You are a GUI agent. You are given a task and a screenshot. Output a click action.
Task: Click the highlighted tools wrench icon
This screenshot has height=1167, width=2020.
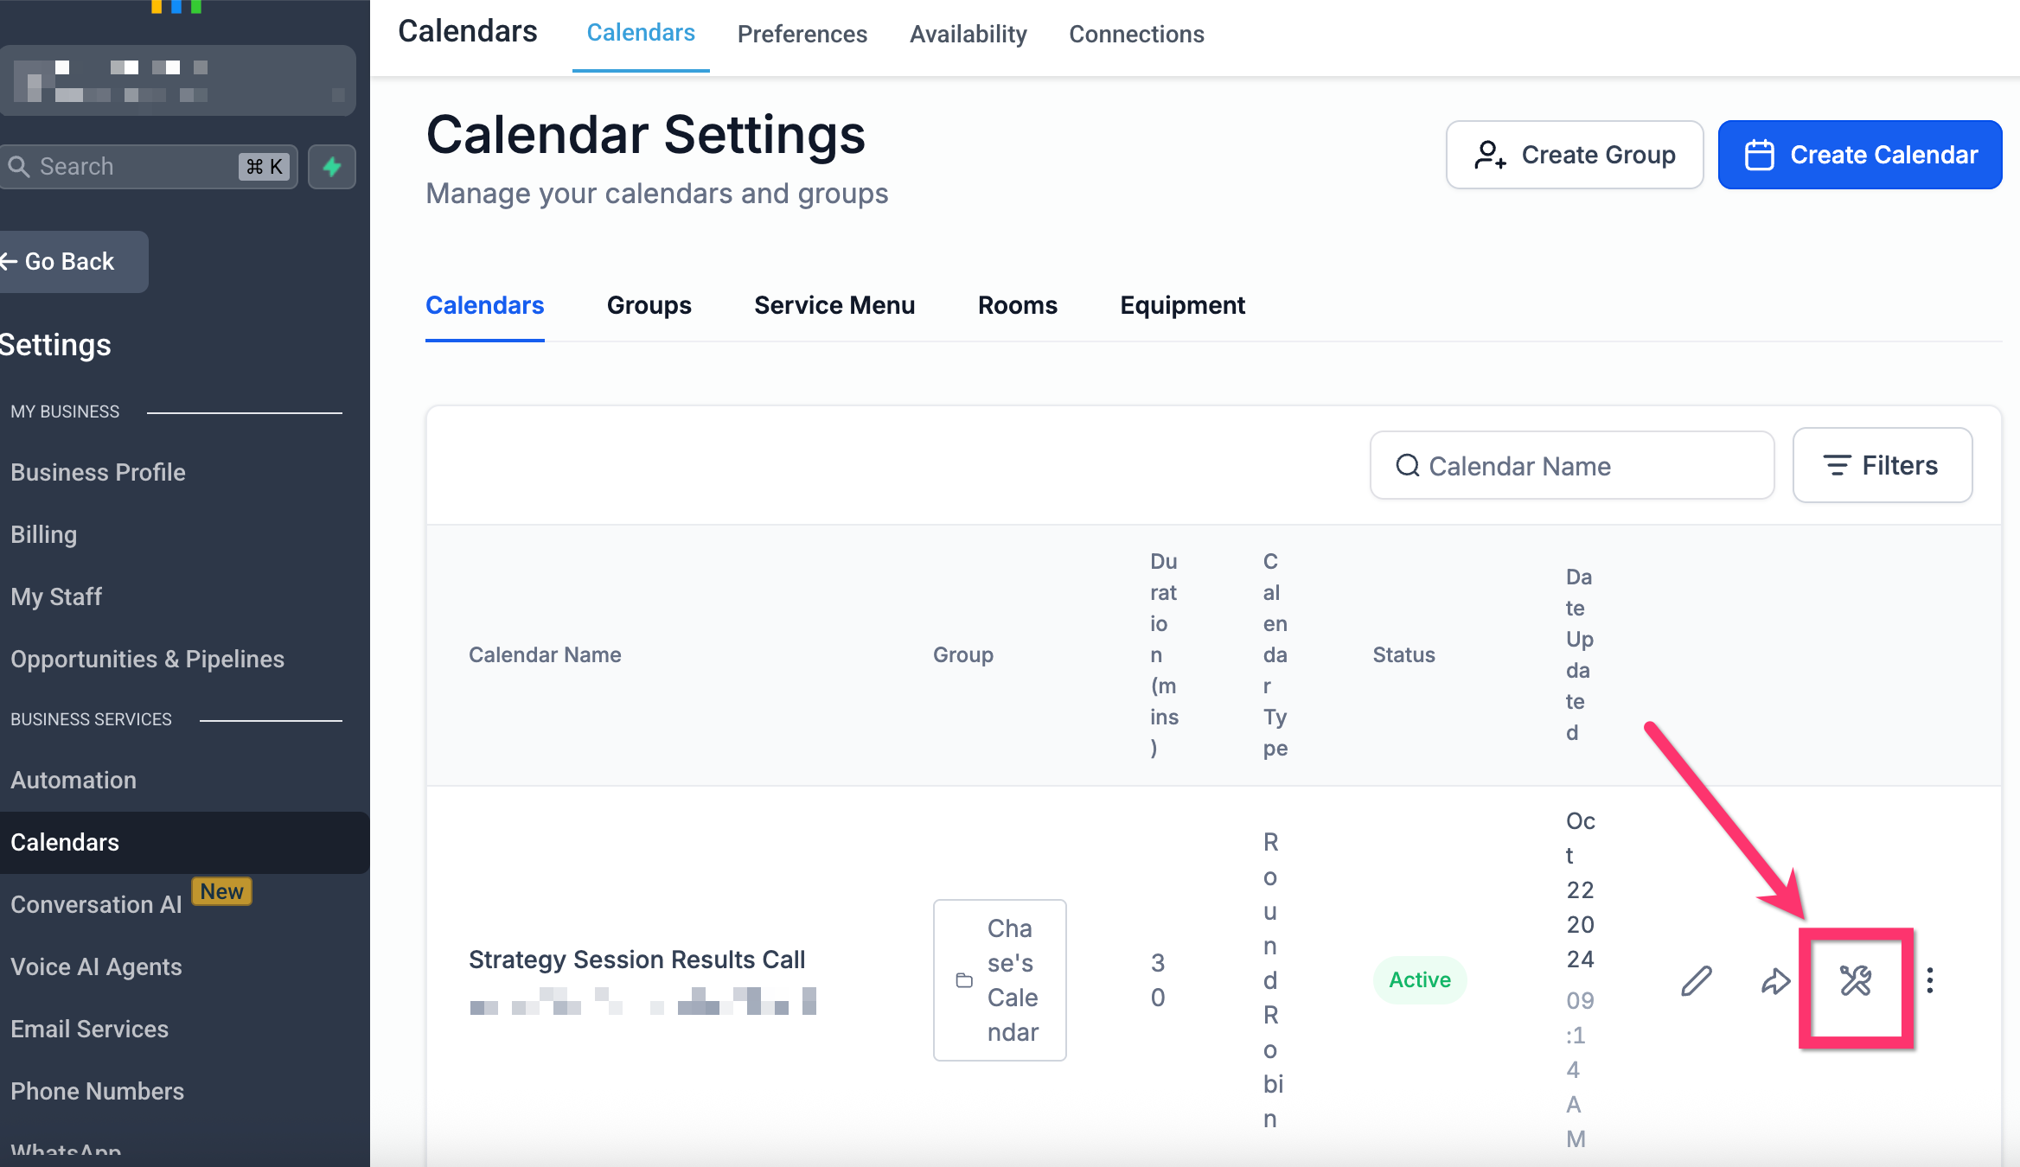pyautogui.click(x=1855, y=980)
